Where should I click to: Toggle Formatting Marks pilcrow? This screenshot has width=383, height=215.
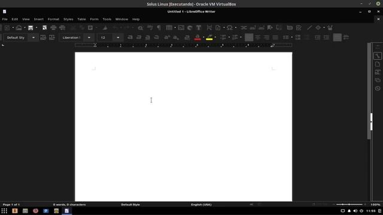(x=159, y=28)
